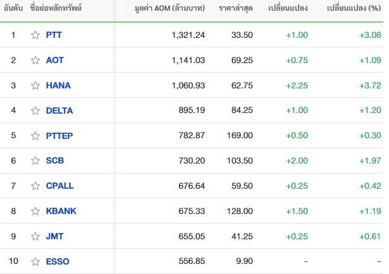
Task: Favorite KBANK using its star icon
Action: (x=35, y=211)
